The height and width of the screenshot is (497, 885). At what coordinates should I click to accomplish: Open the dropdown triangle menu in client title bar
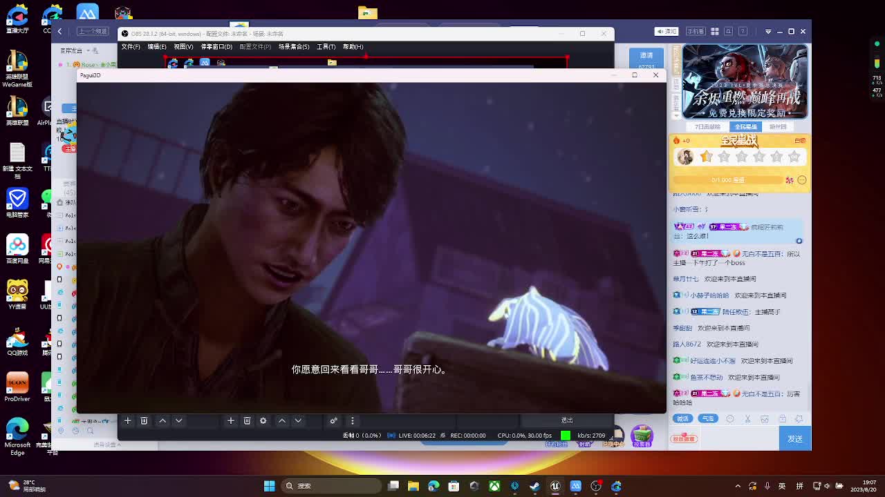(x=768, y=31)
